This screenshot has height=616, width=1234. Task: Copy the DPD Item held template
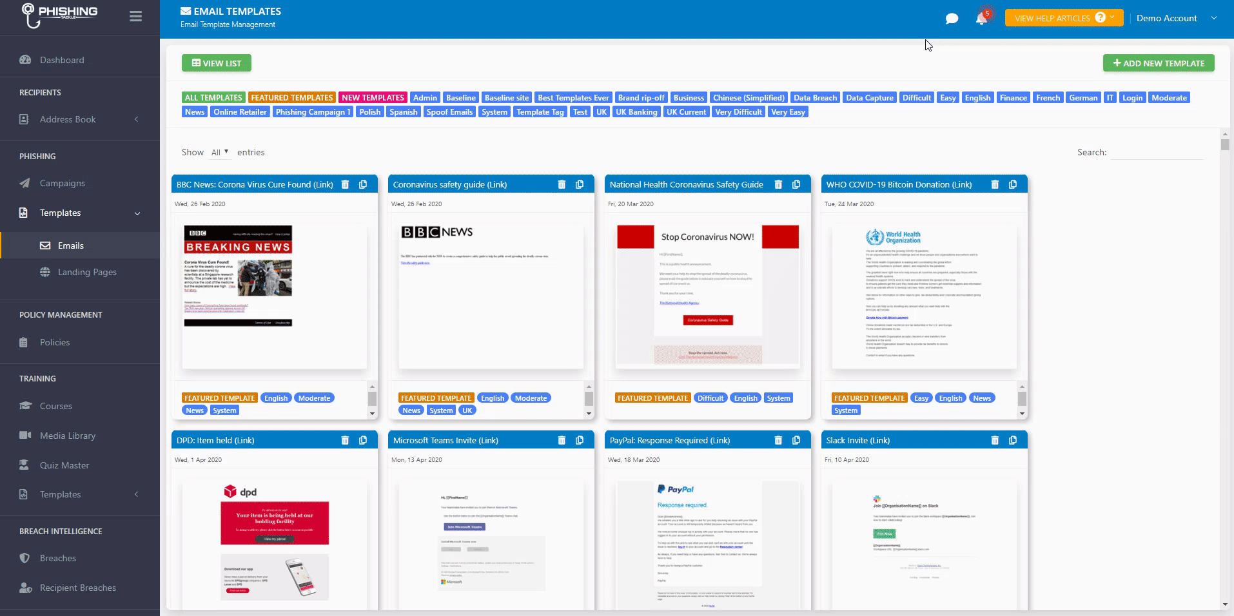tap(363, 440)
